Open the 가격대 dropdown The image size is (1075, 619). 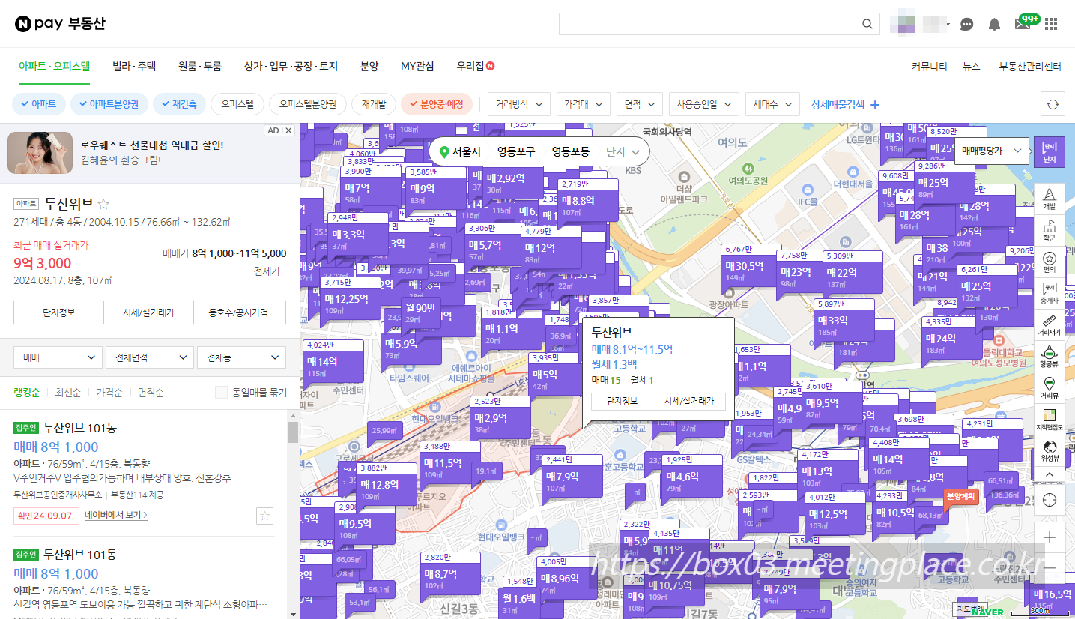pos(584,105)
